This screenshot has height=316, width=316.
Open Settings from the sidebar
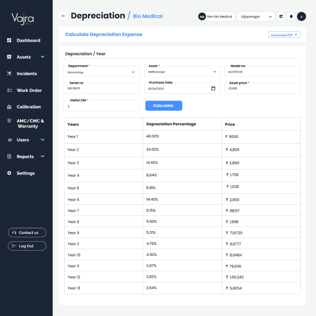[x=25, y=173]
